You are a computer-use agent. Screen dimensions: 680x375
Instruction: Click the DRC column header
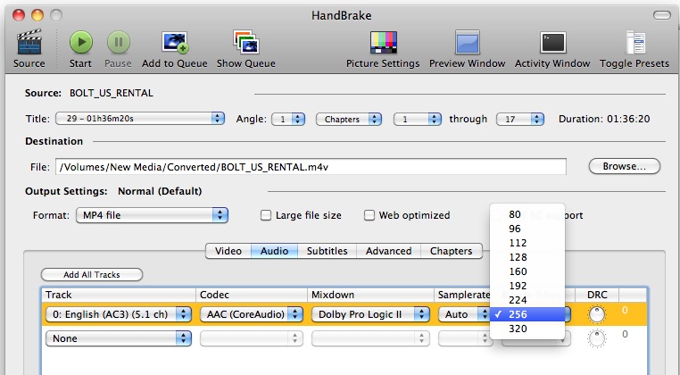coord(597,295)
